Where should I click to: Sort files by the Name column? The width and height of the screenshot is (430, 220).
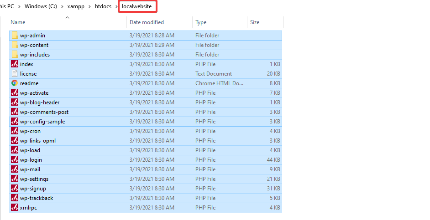click(18, 22)
